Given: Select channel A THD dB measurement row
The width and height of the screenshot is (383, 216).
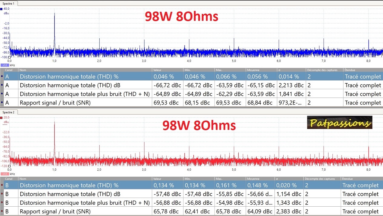Looking at the screenshot, I should [x=85, y=85].
